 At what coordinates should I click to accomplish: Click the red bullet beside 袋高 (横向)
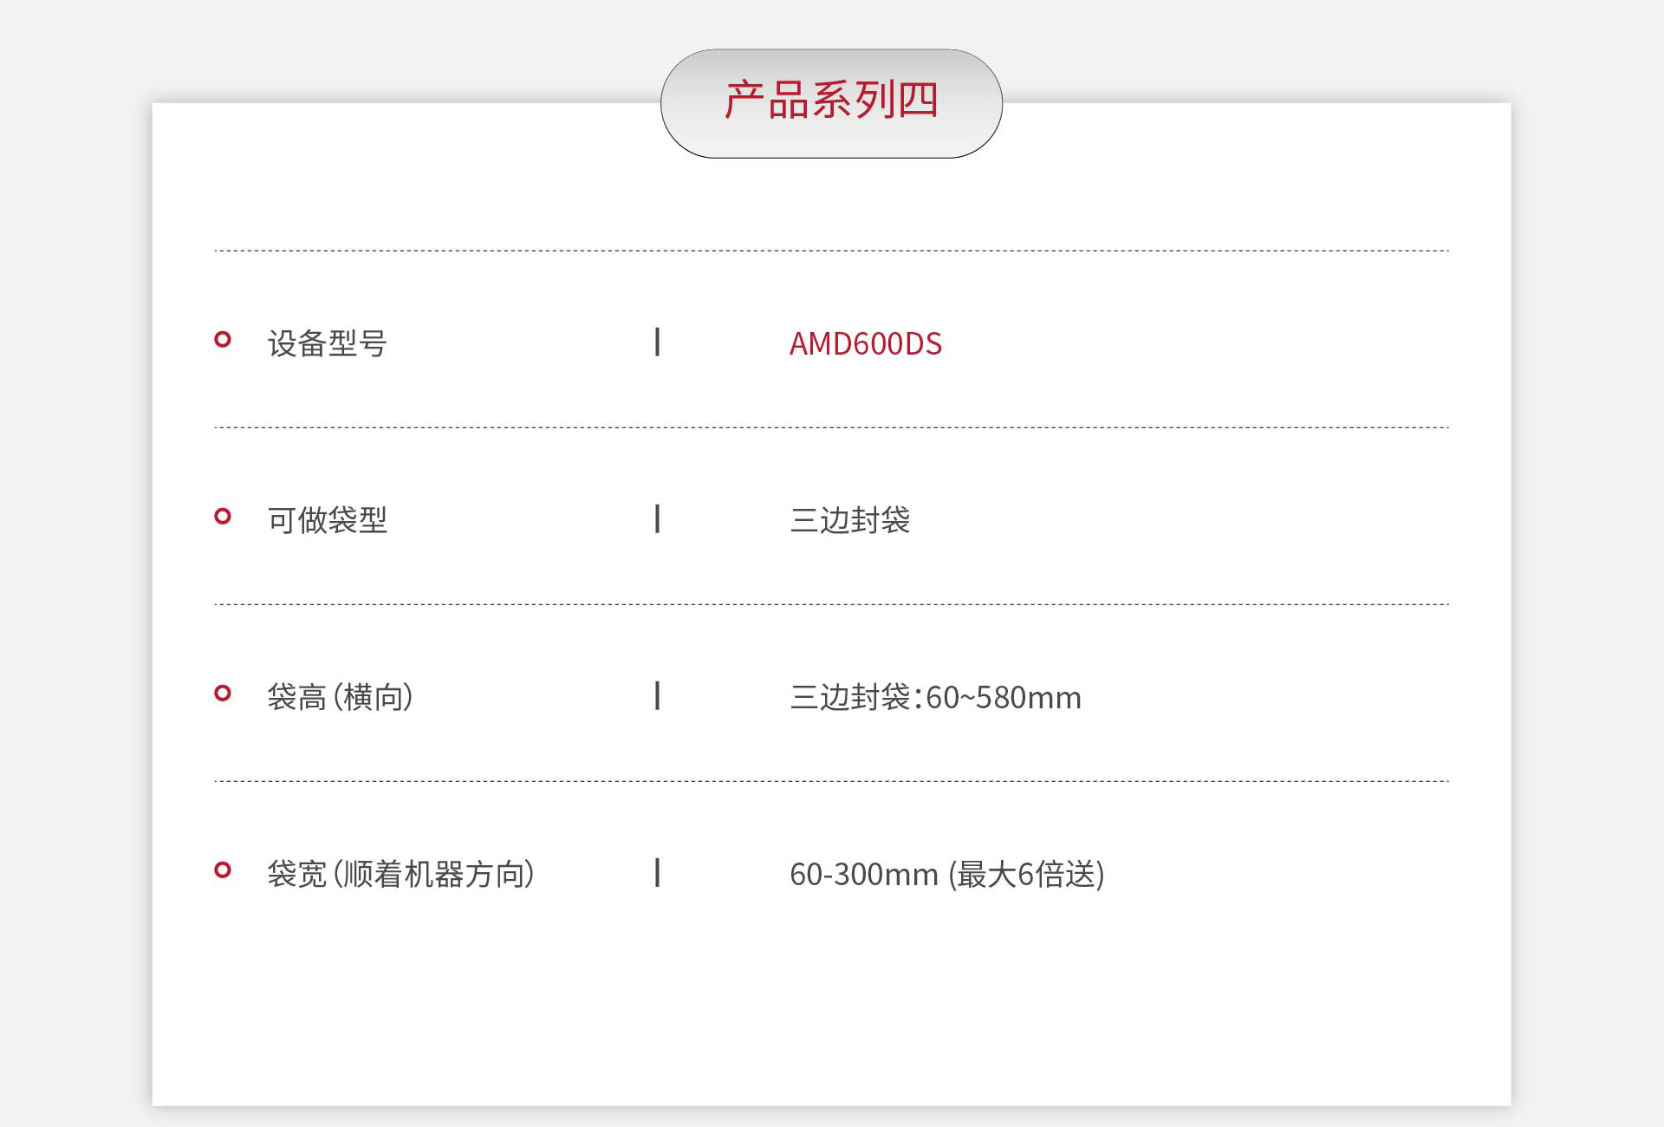(223, 694)
